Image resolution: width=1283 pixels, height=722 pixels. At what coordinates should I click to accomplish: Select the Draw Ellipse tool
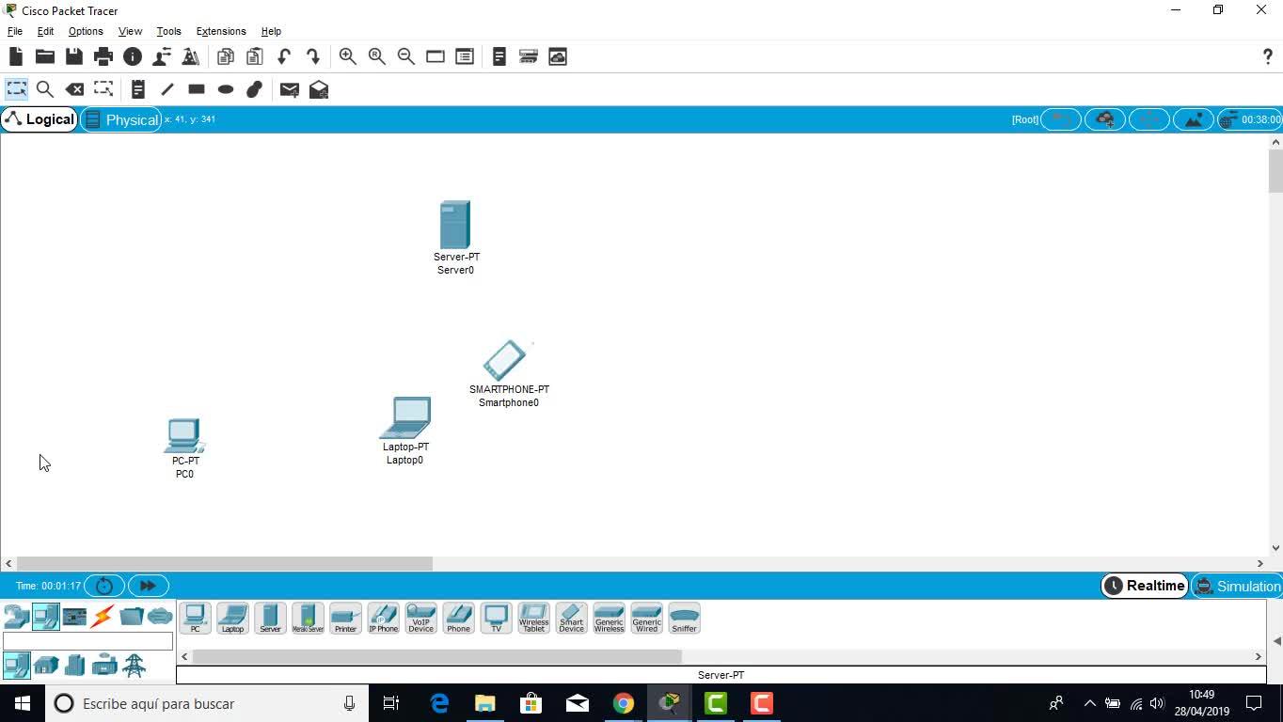(226, 89)
